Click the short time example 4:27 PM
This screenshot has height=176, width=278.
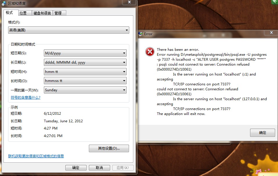[51, 128]
